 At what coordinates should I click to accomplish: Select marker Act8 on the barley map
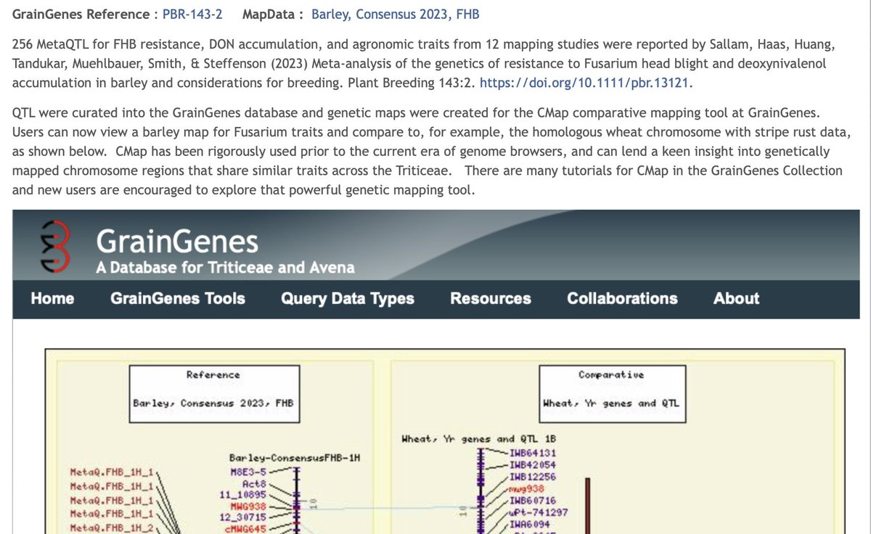coord(255,482)
